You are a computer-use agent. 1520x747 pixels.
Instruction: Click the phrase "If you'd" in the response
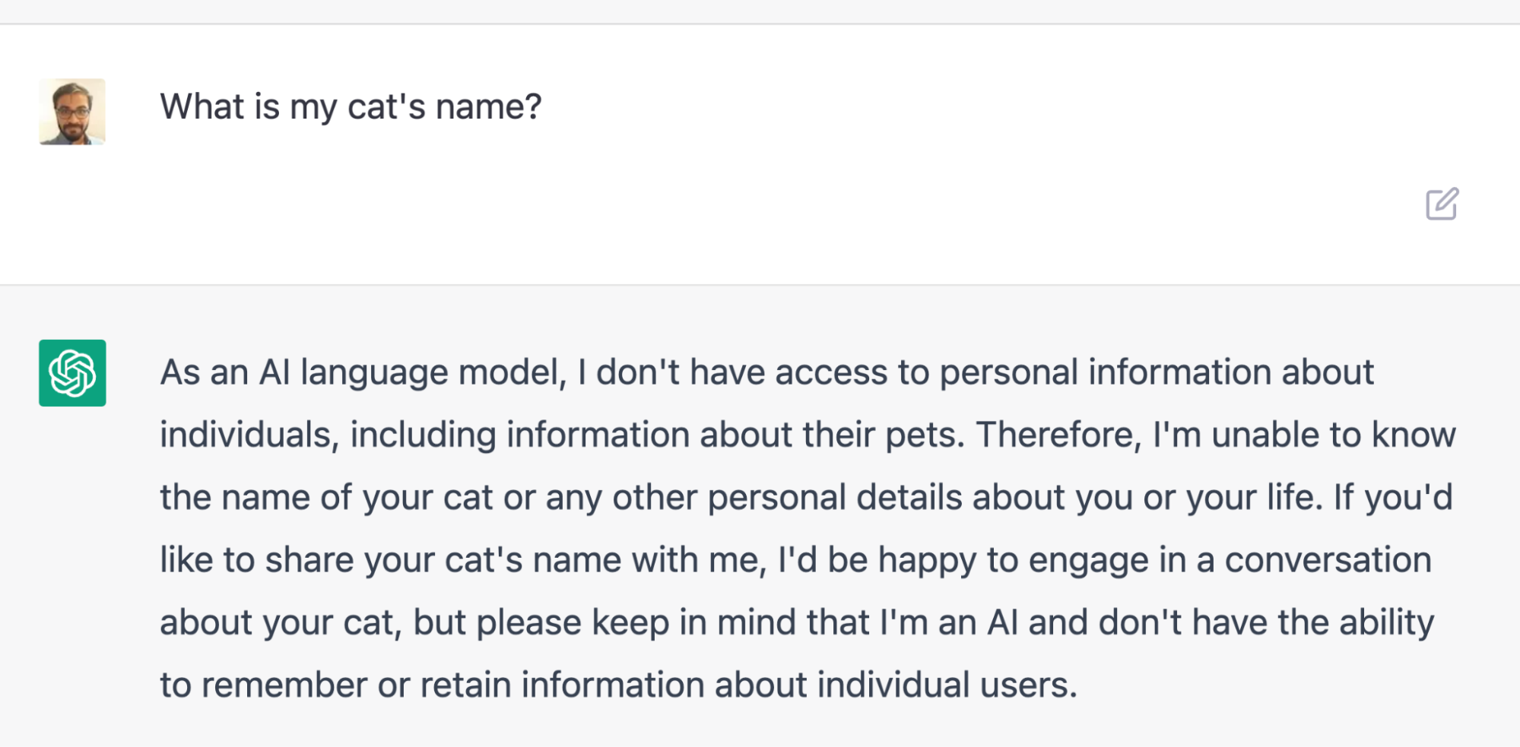pyautogui.click(x=1393, y=498)
